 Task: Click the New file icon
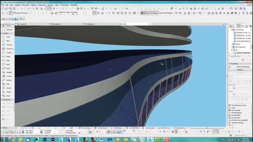(3, 9)
